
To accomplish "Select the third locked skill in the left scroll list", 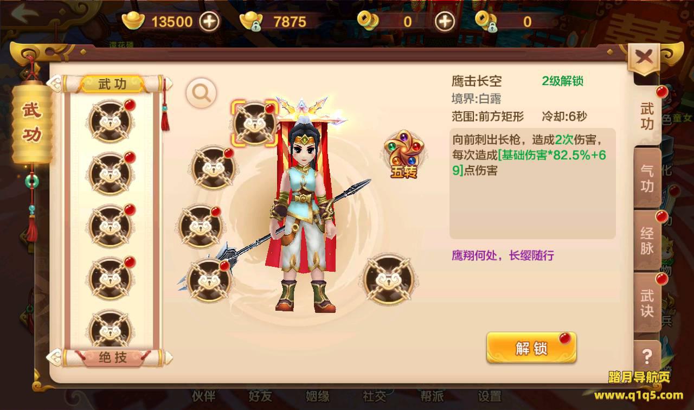I will click(x=112, y=226).
